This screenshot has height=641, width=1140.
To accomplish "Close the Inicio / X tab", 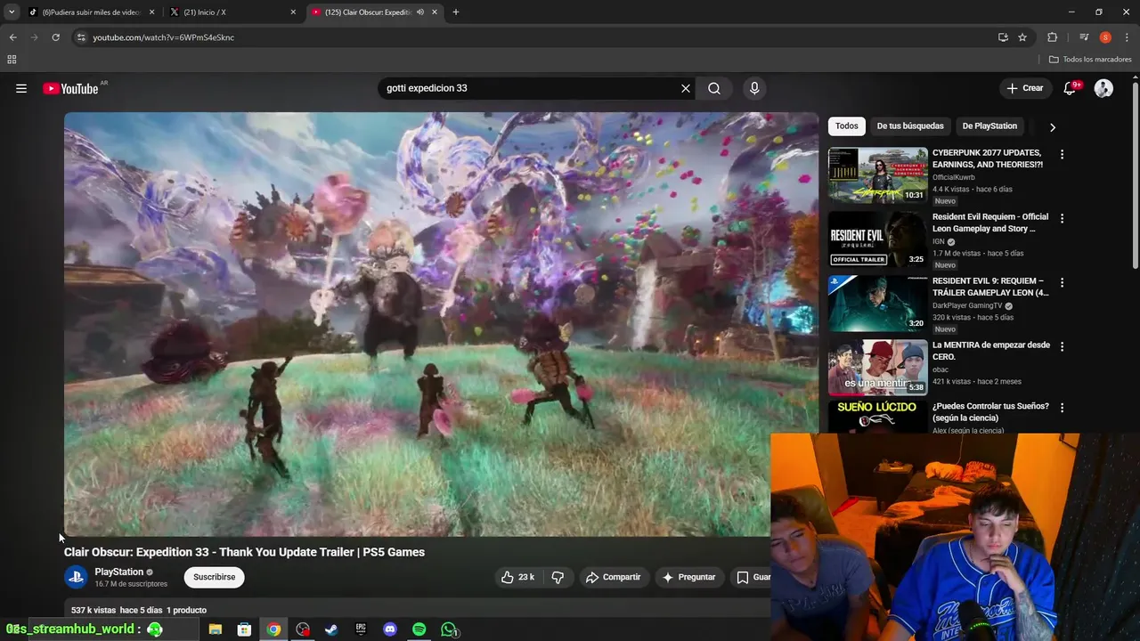I will [293, 12].
